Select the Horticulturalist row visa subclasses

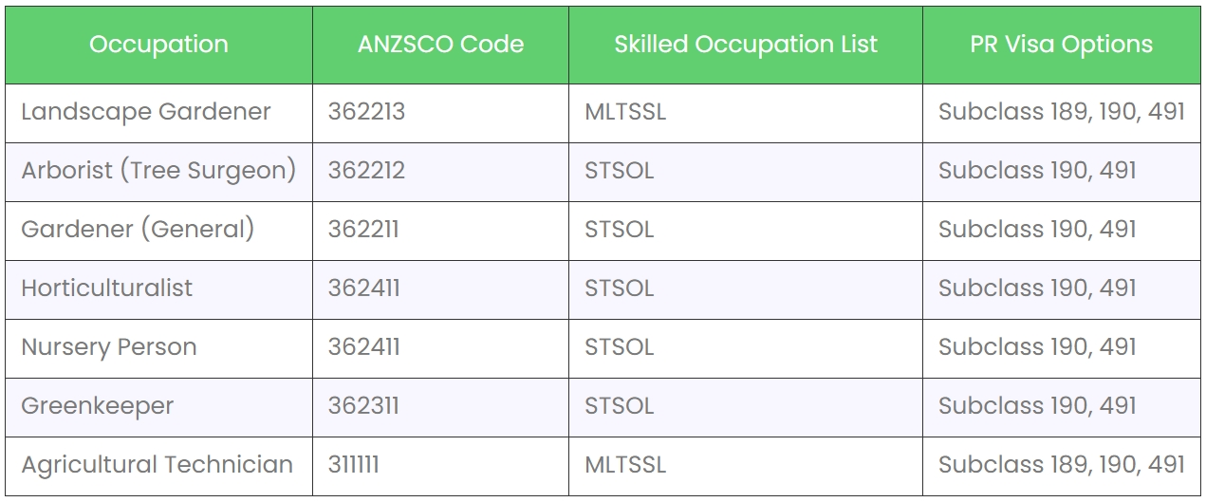(x=1037, y=288)
